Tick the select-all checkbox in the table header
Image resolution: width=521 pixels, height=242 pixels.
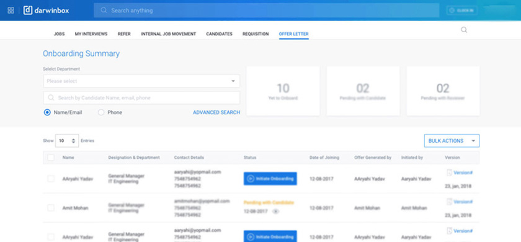(x=51, y=157)
